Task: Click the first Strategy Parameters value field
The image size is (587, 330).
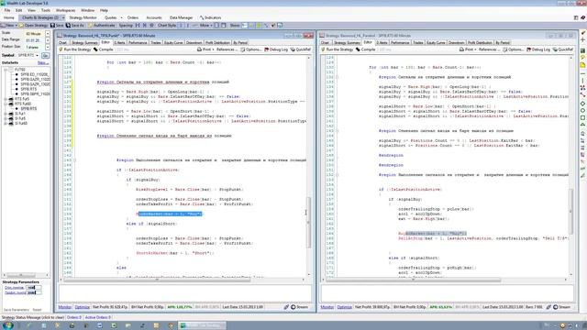Action: coord(33,288)
